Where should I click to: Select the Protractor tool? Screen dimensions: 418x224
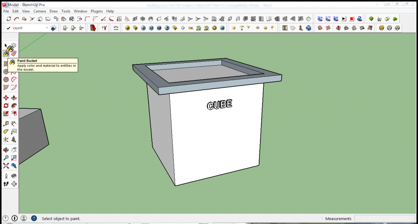click(x=6, y=131)
